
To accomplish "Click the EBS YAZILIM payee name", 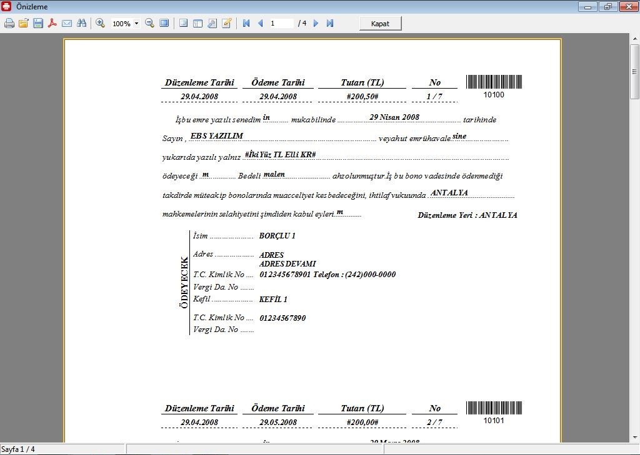I will pos(217,136).
